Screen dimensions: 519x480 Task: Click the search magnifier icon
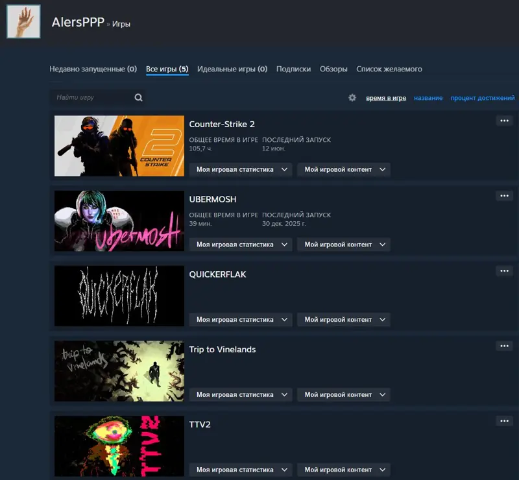(138, 97)
